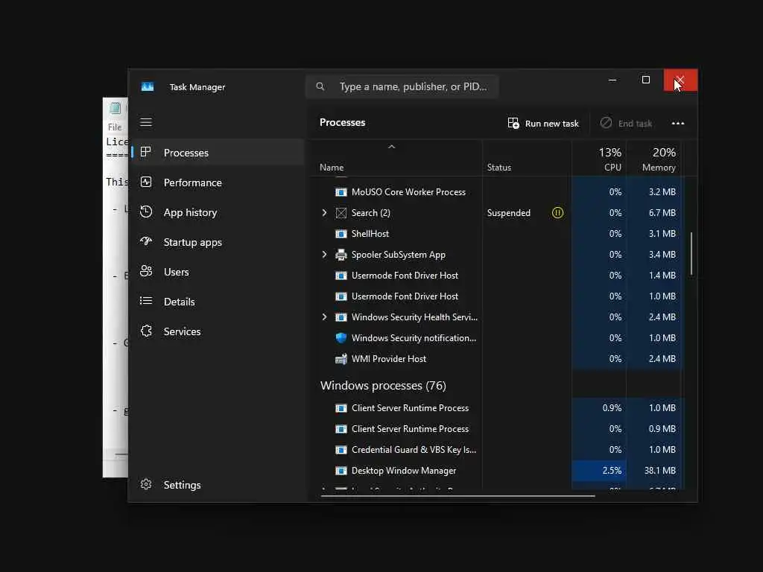This screenshot has height=572, width=763.
Task: Click the WMI Provider Host icon
Action: click(341, 358)
